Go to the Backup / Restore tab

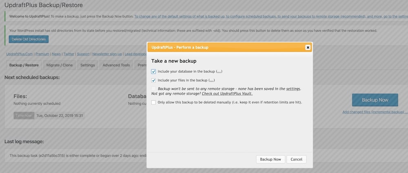tap(24, 65)
